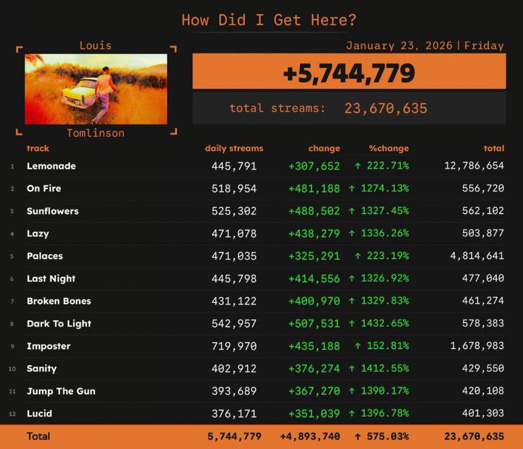Click Broken Bones total 461,274

click(x=483, y=301)
